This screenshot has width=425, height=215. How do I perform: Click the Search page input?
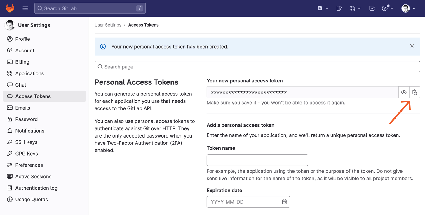[257, 67]
